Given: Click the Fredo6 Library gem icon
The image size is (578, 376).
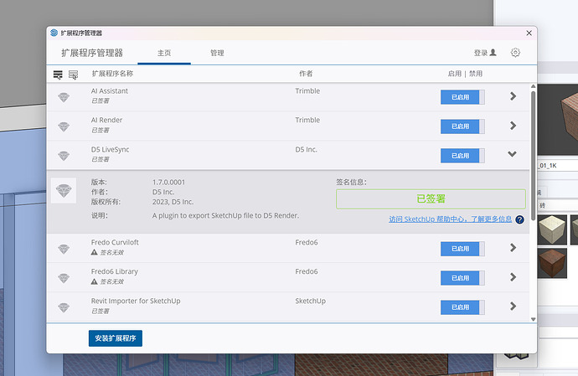Looking at the screenshot, I should pyautogui.click(x=64, y=278).
